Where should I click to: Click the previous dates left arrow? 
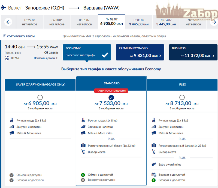coord(8,22)
